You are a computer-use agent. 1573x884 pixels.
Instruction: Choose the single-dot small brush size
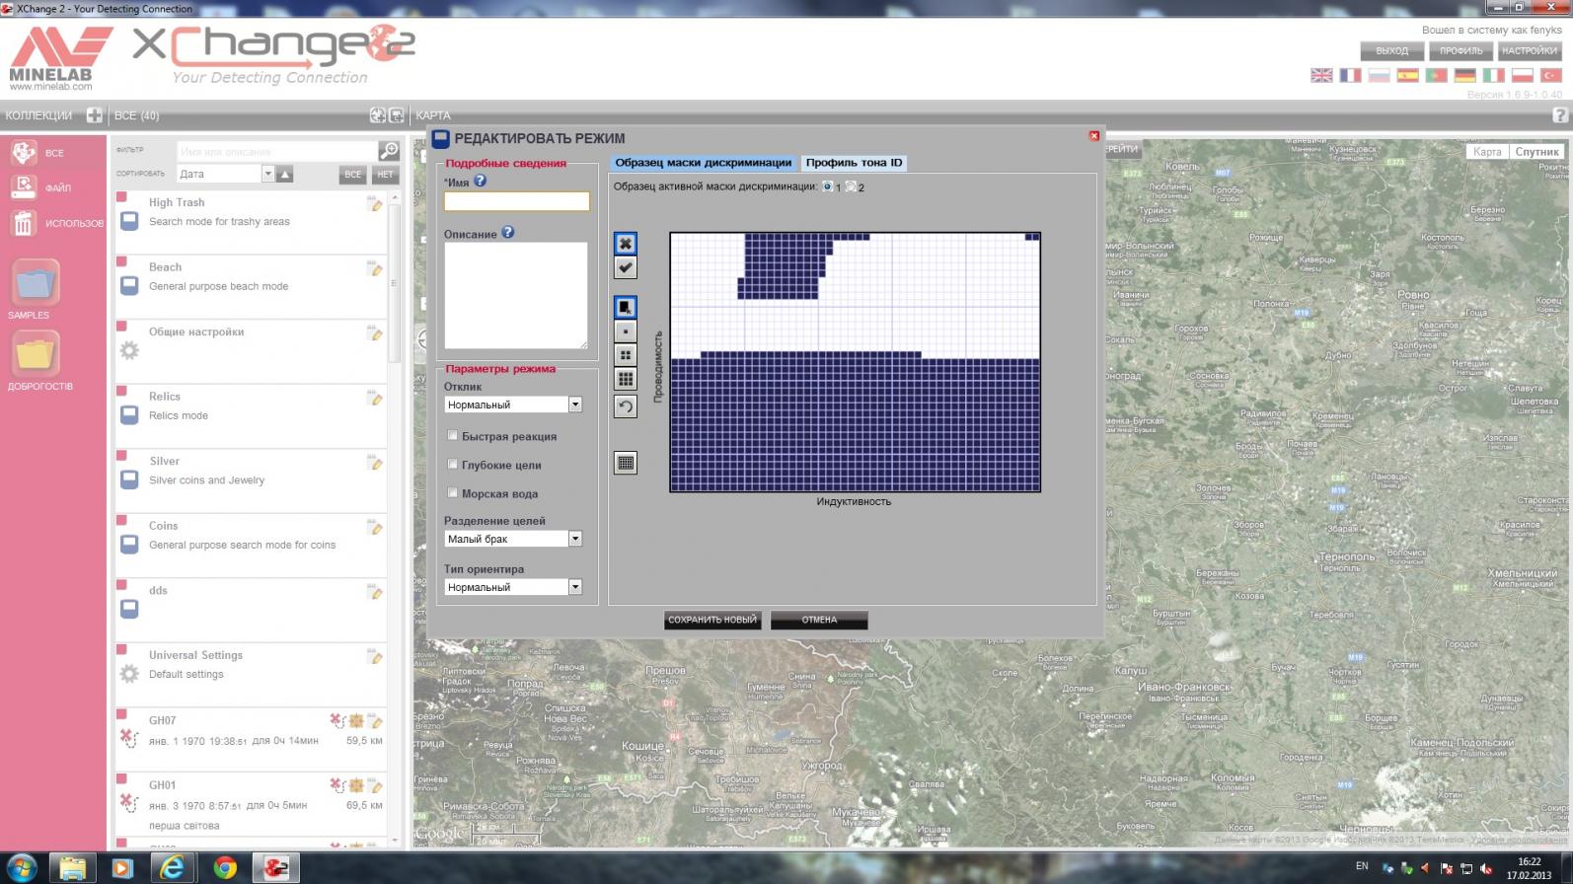coord(626,331)
